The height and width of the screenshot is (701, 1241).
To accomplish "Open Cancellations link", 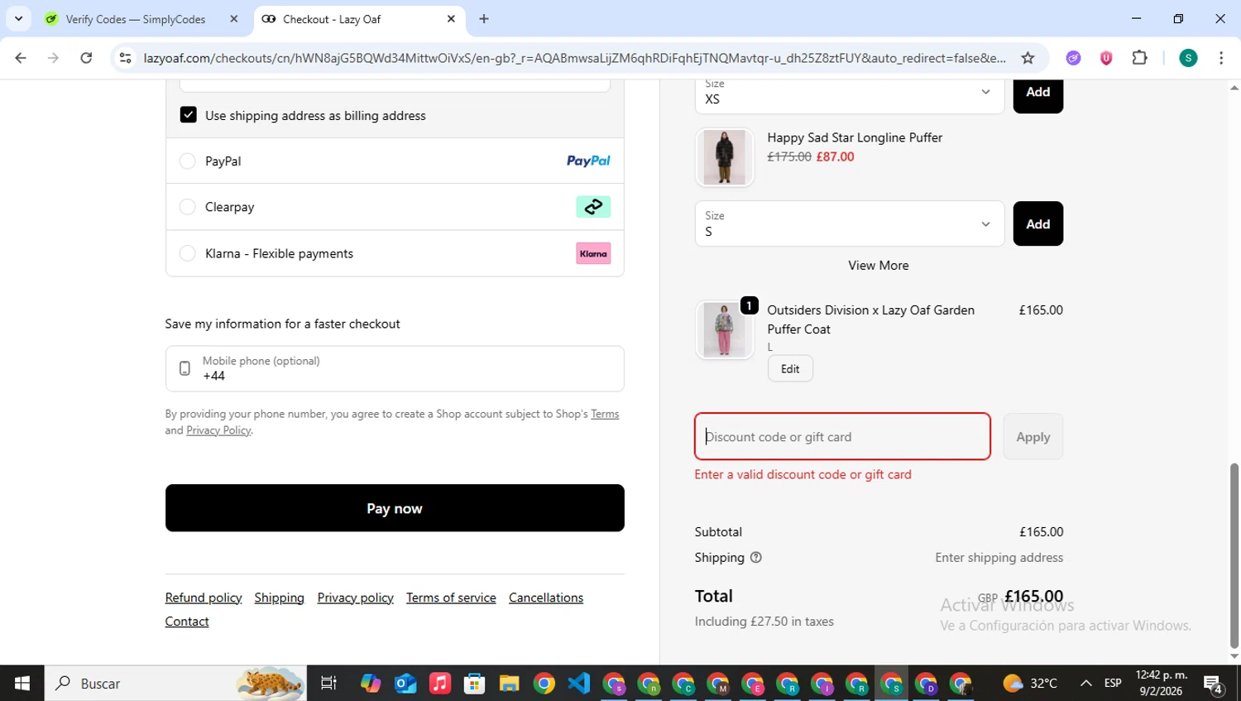I will [x=546, y=598].
